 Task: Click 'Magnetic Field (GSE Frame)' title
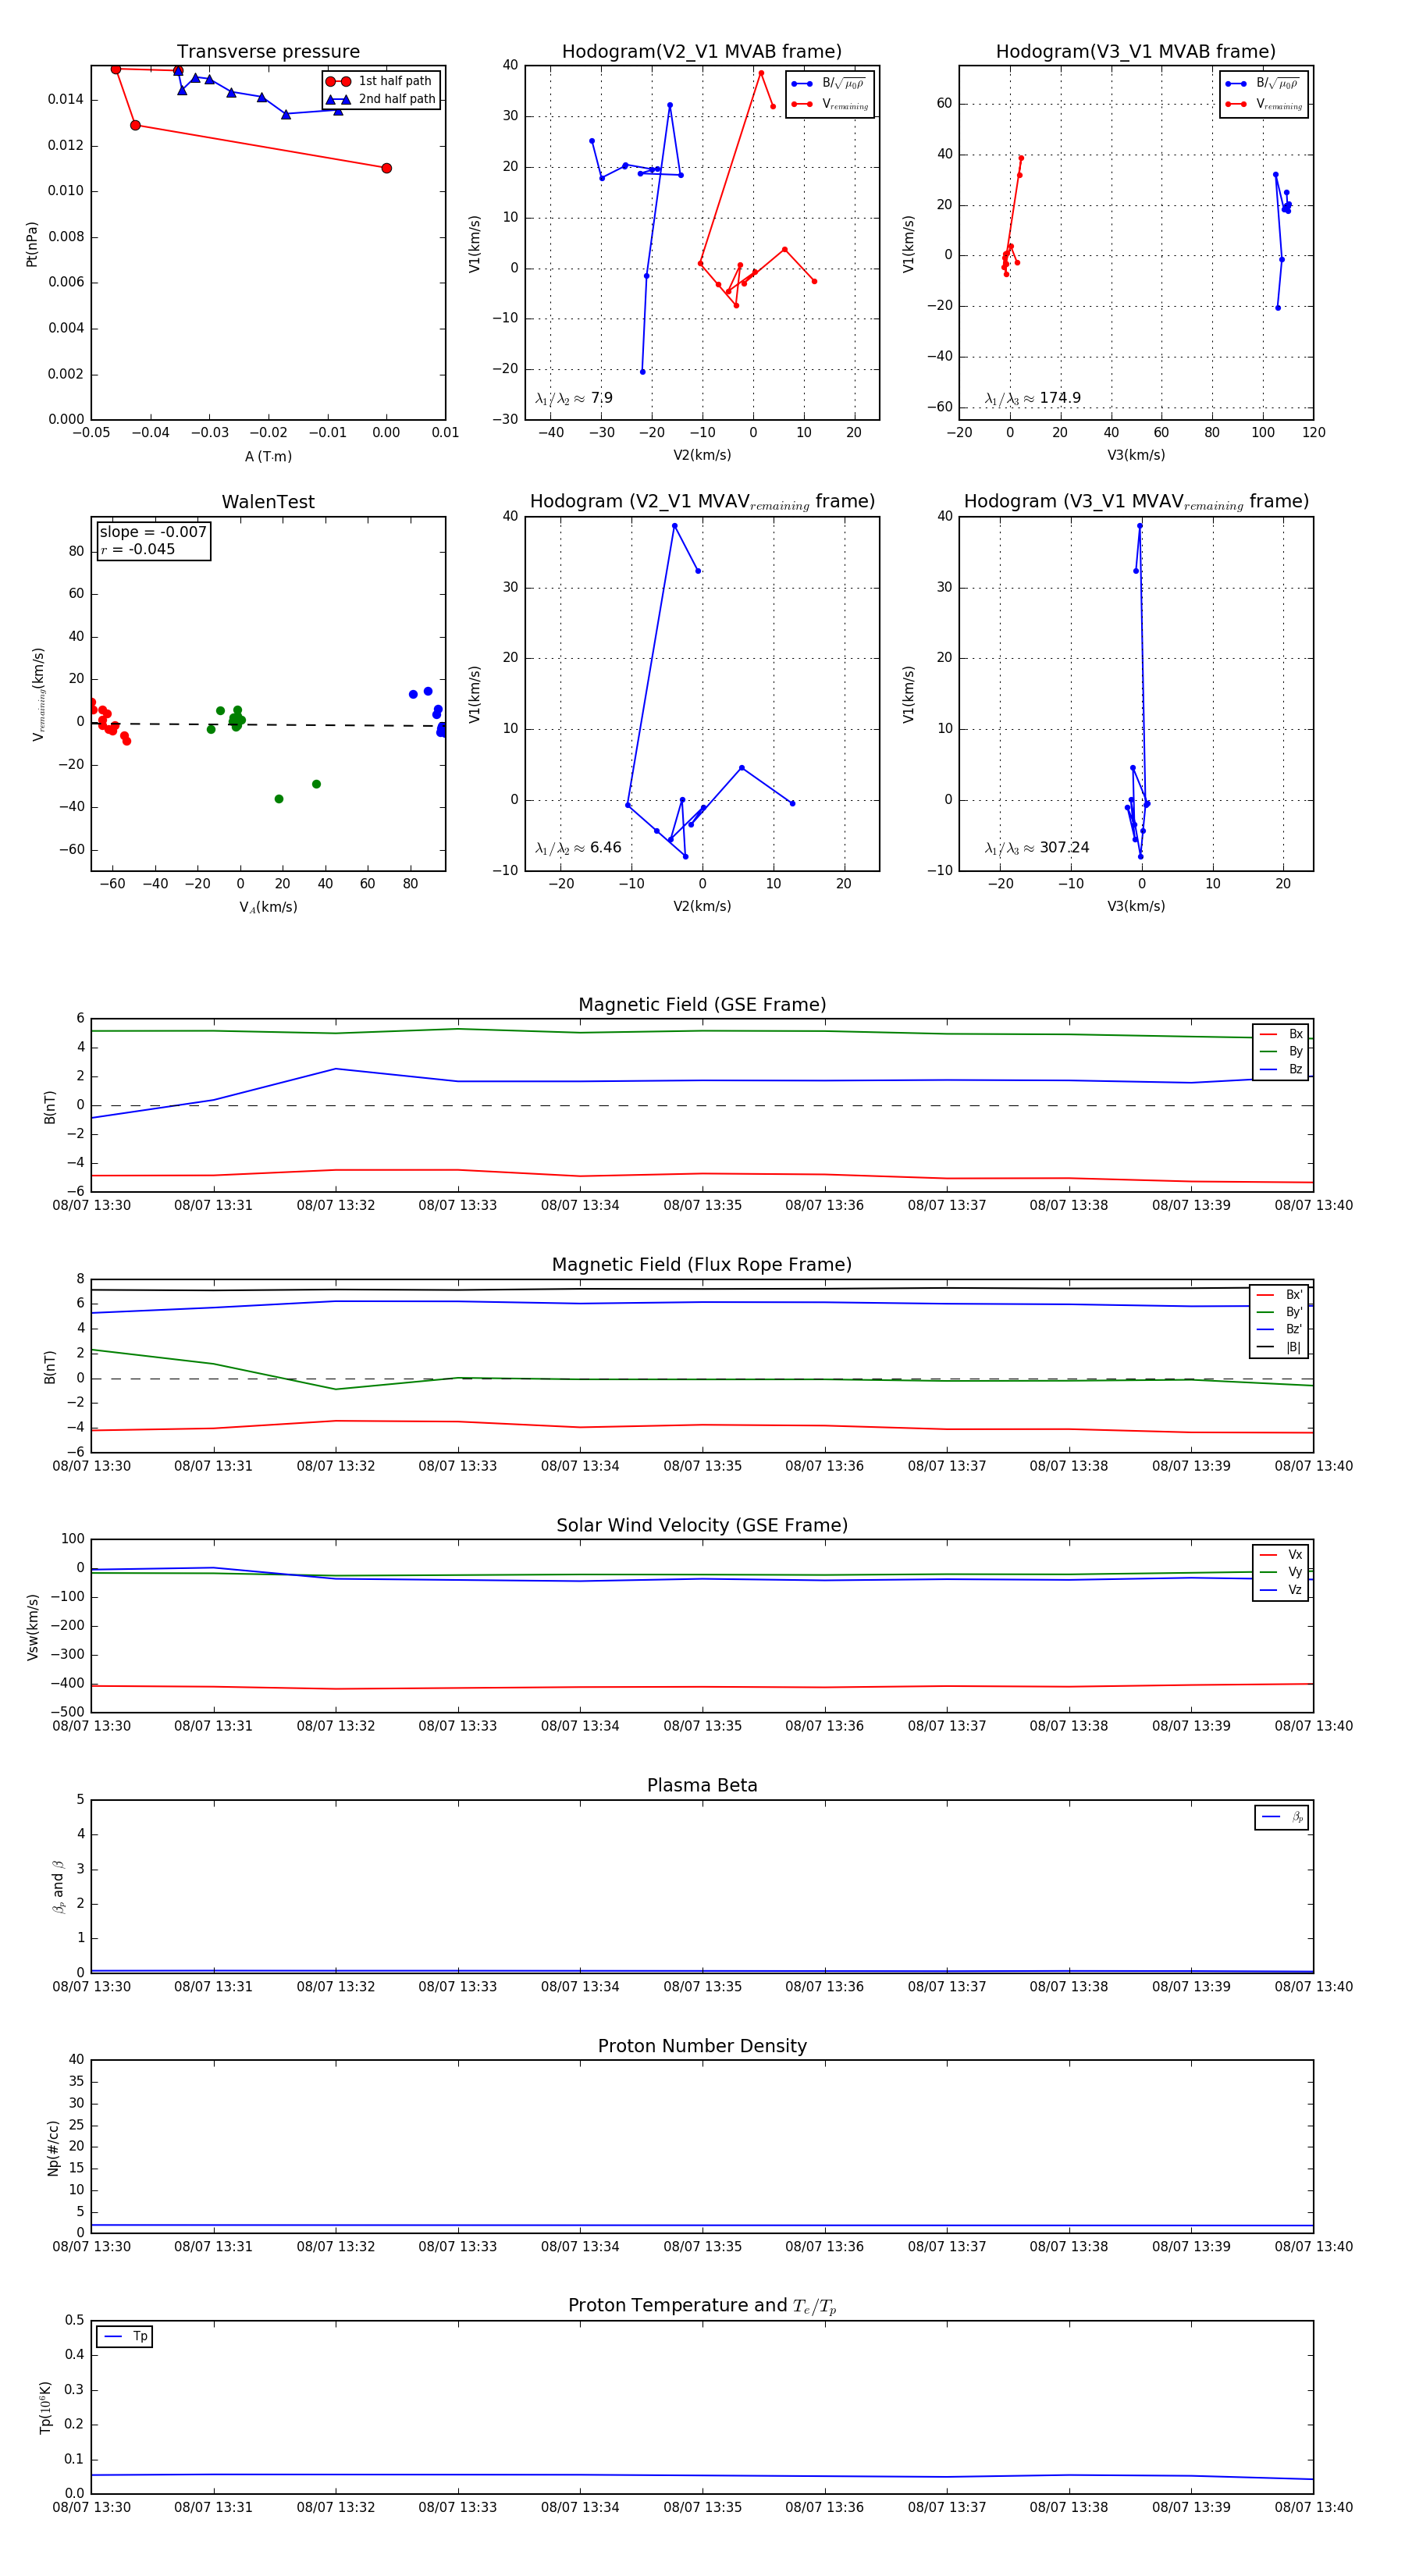tap(702, 1005)
